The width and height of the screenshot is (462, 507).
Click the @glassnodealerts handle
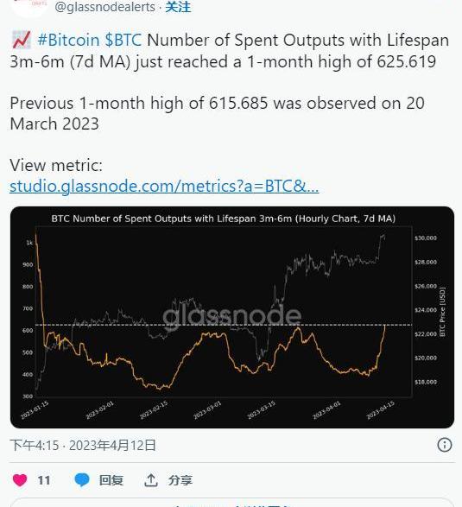pyautogui.click(x=104, y=7)
